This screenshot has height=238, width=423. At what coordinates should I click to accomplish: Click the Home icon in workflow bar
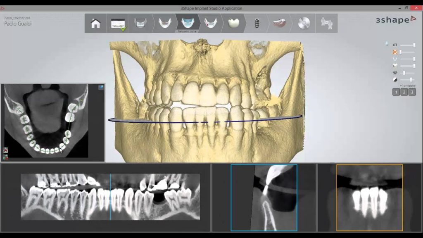(x=96, y=24)
